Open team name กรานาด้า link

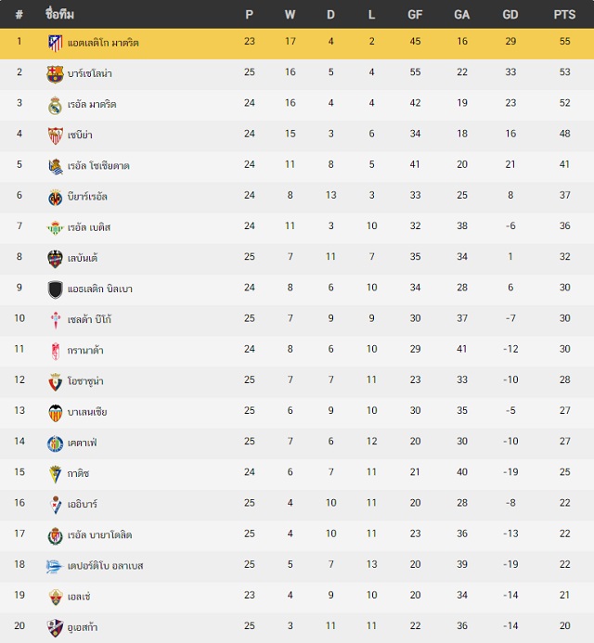pyautogui.click(x=85, y=351)
